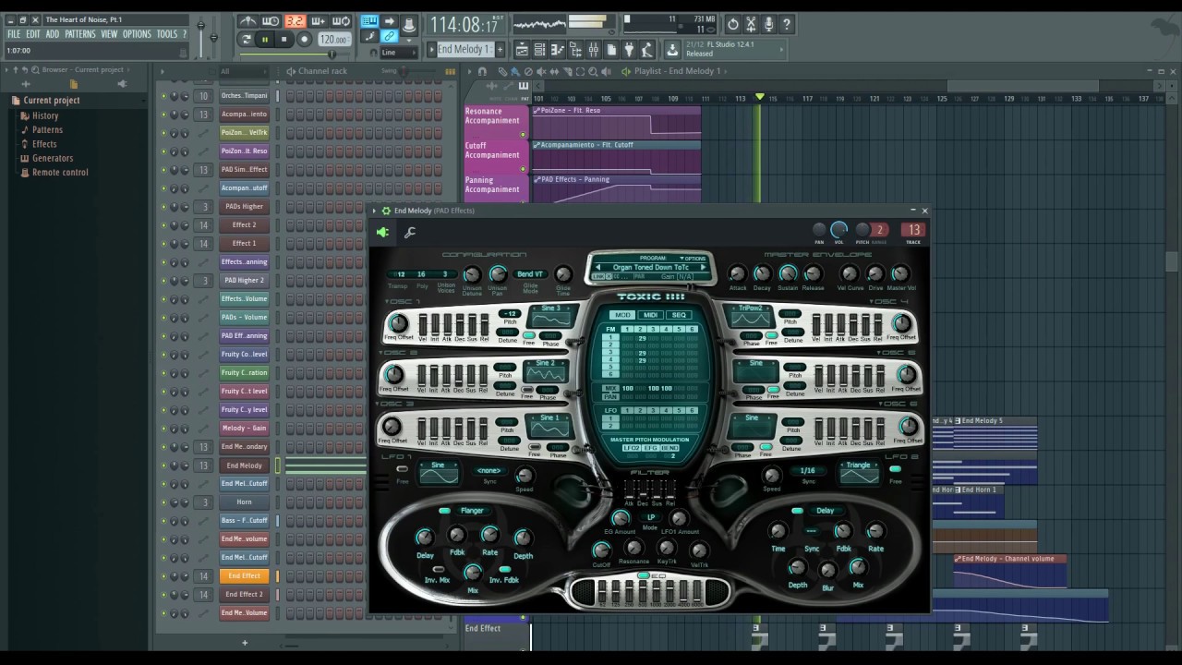Select the orange End Effect channel button
This screenshot has width=1182, height=665.
tap(244, 576)
